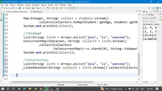This screenshot has height=91, width=162.
Task: Toggle Mark Occurrences toolbar button
Action: click(x=73, y=8)
